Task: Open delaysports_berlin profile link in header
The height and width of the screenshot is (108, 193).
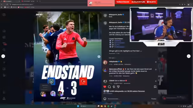Action: (115, 15)
